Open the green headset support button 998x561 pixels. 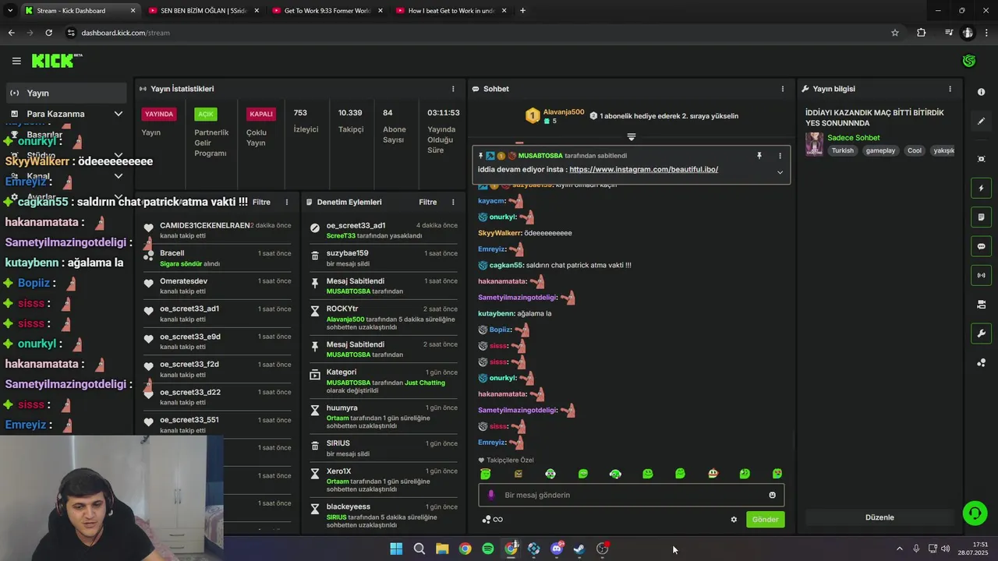coord(974,513)
